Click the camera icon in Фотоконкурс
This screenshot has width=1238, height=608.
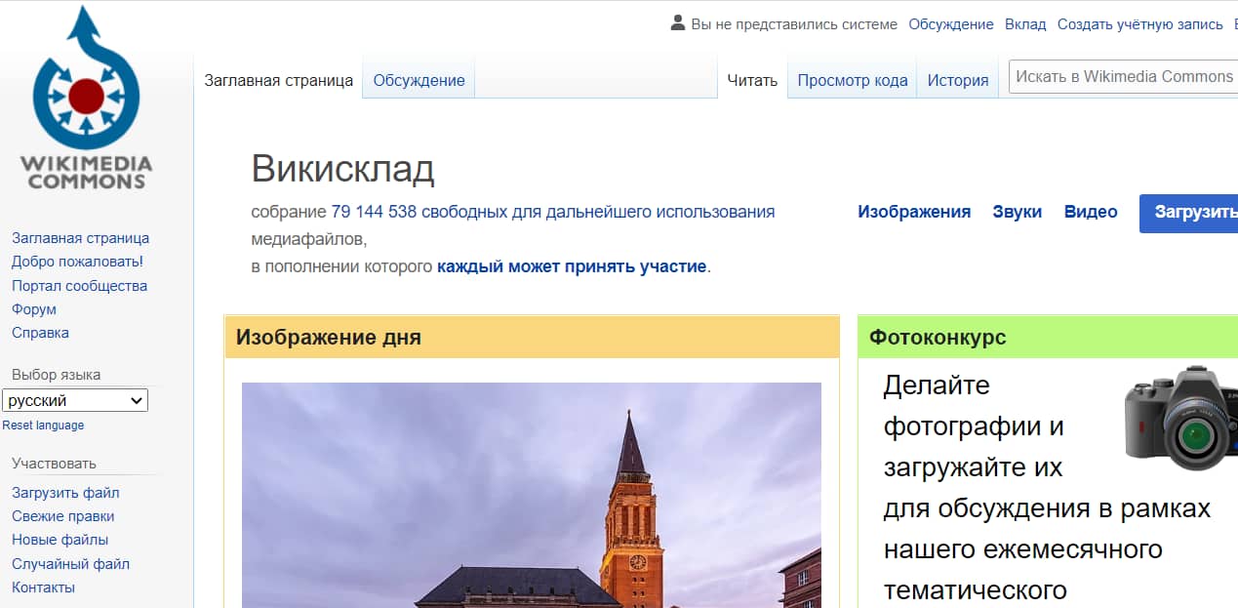1180,419
